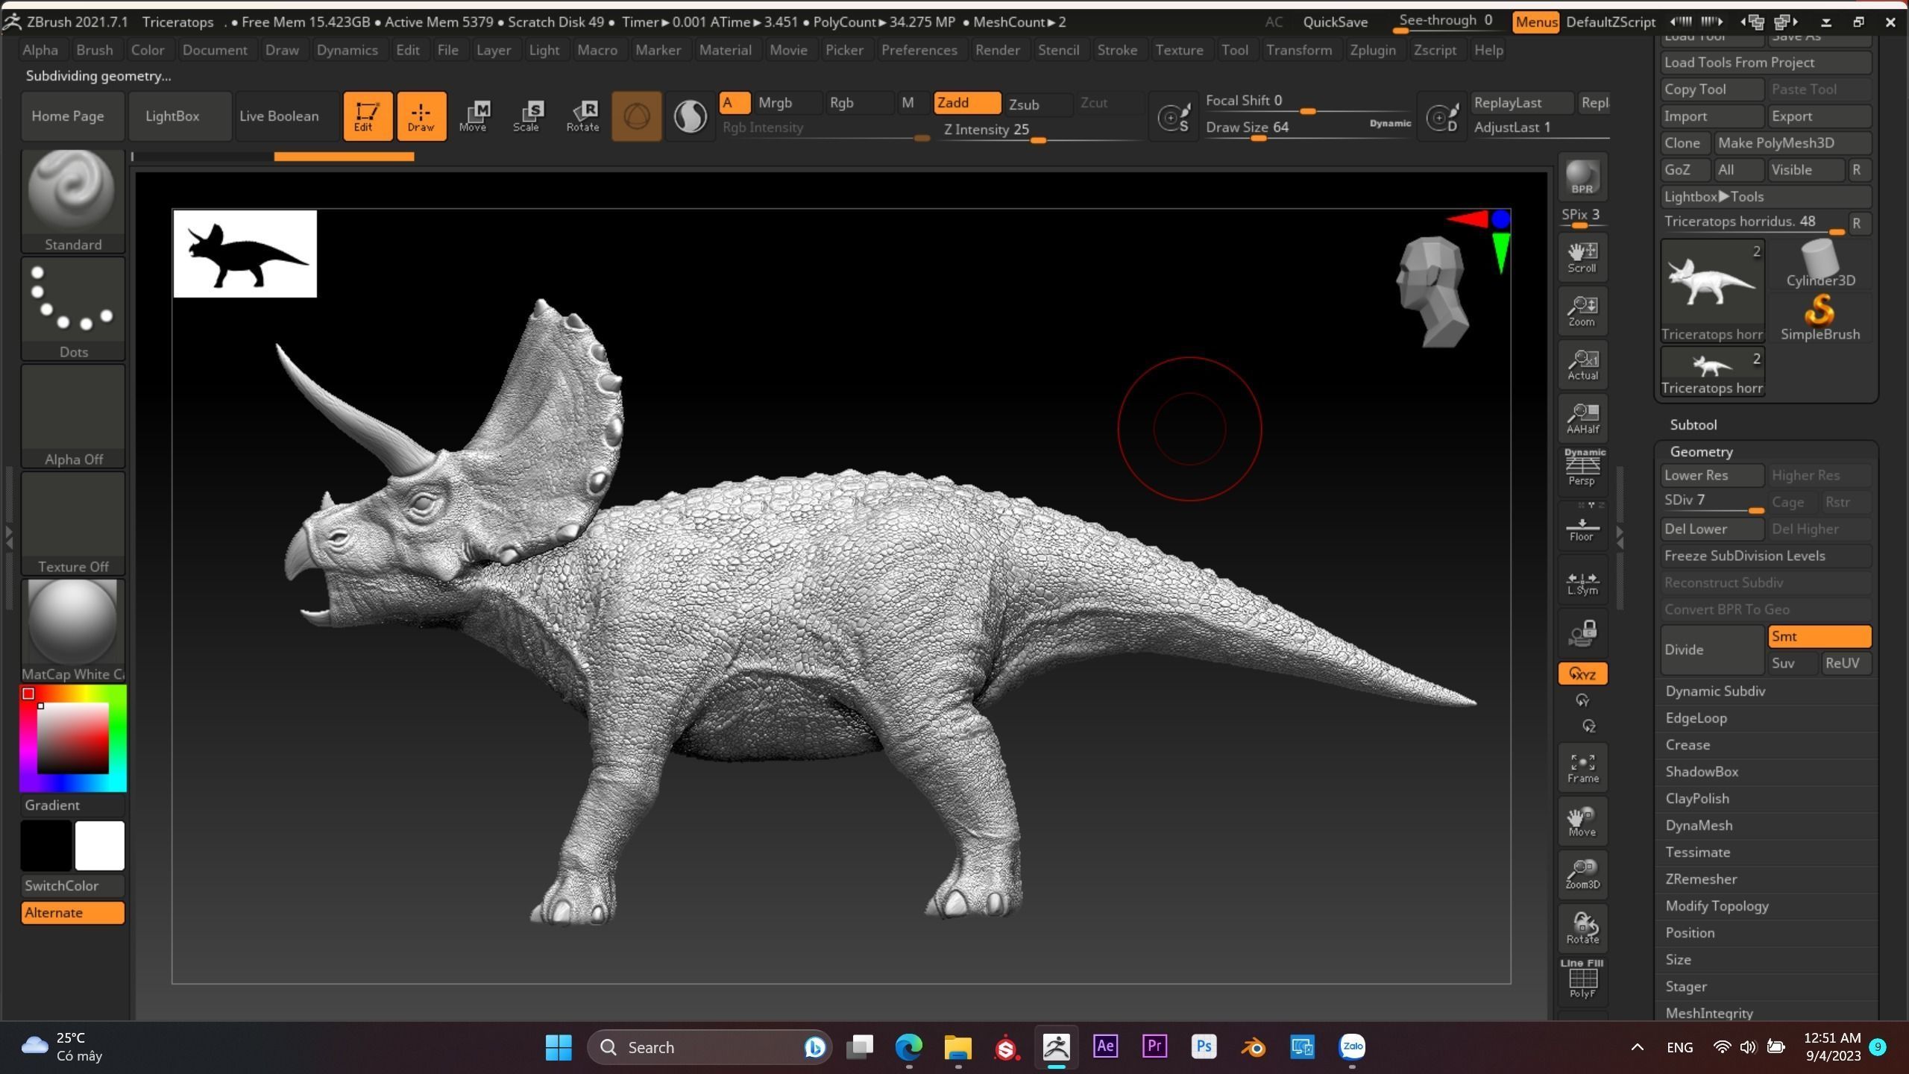Toggle the PolyF line fill icon
1909x1074 pixels.
point(1582,979)
